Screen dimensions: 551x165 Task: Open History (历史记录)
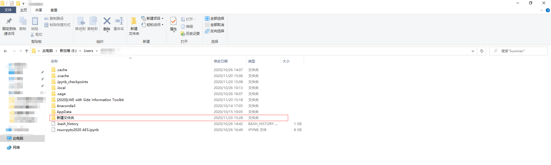pos(190,34)
